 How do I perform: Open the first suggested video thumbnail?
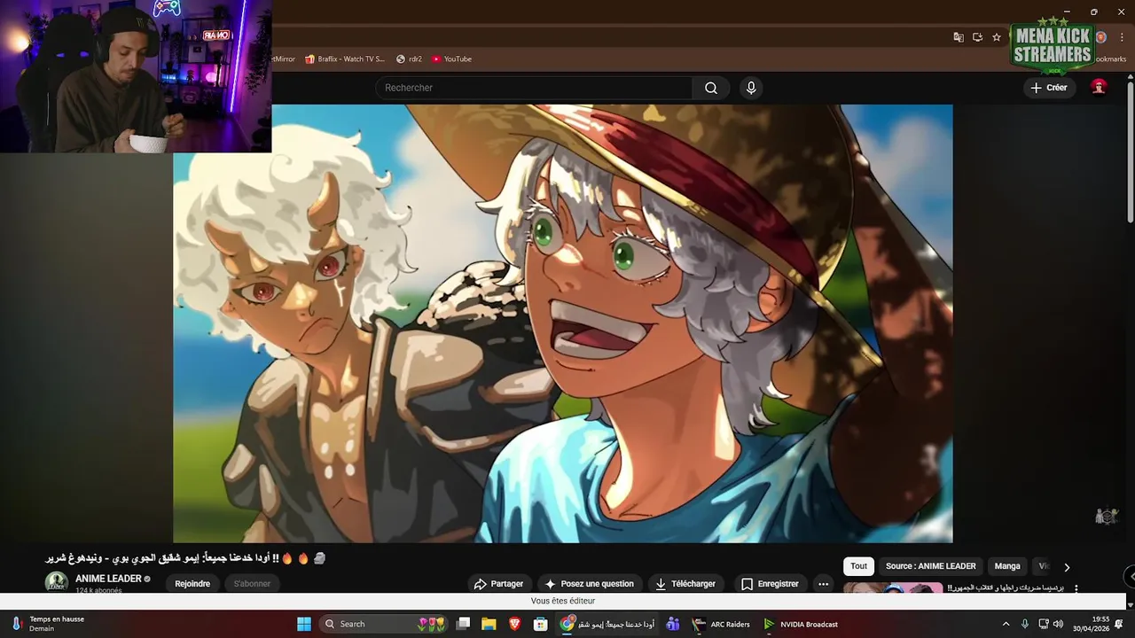[x=893, y=587]
